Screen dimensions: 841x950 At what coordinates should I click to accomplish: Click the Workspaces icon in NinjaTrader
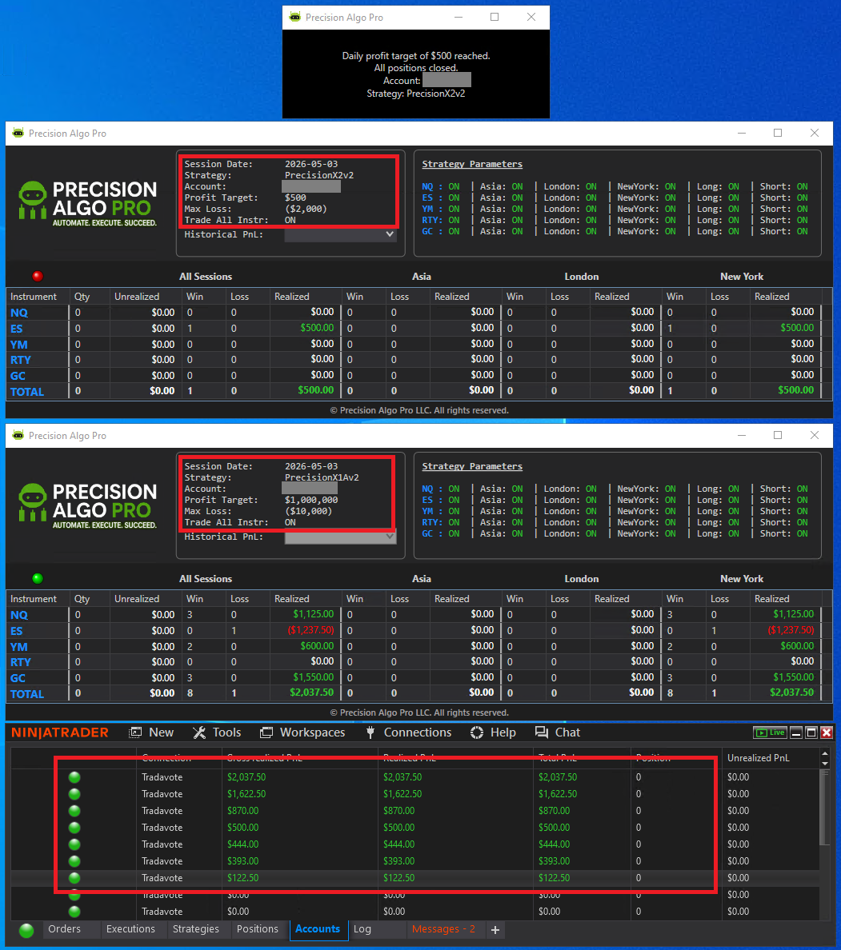pos(266,732)
